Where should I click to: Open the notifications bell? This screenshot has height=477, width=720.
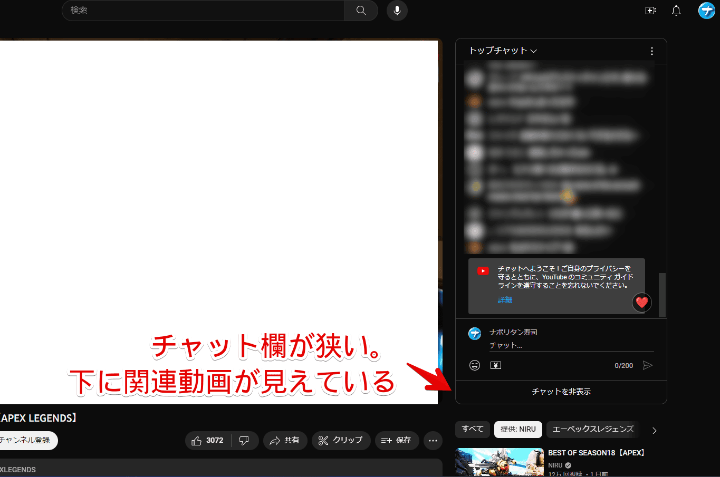pyautogui.click(x=676, y=11)
